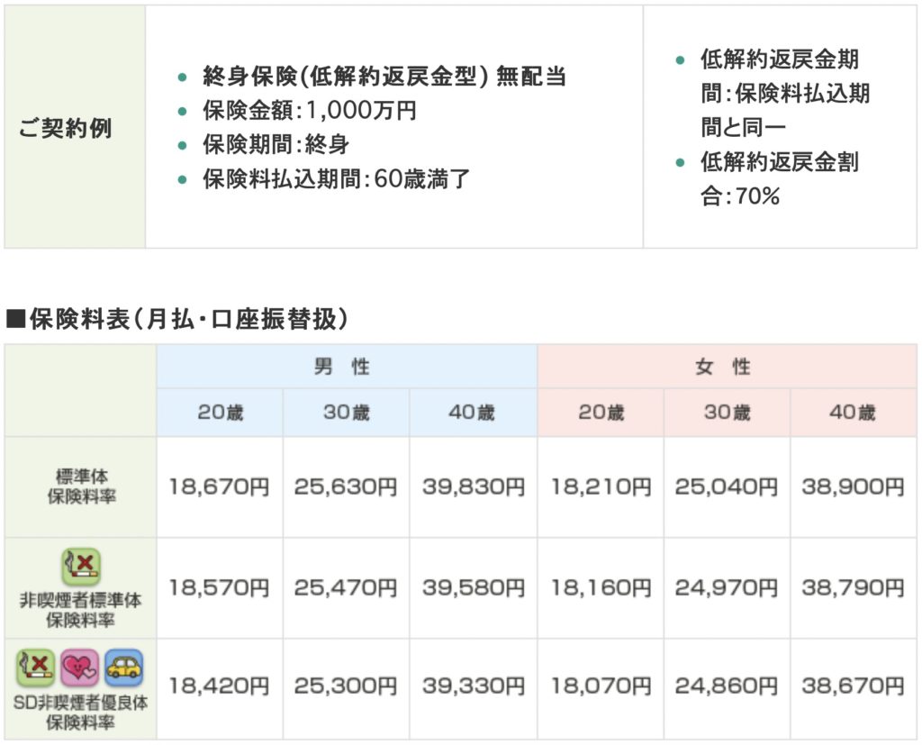Click the ご契約例 header cell
The height and width of the screenshot is (745, 922).
[x=65, y=127]
